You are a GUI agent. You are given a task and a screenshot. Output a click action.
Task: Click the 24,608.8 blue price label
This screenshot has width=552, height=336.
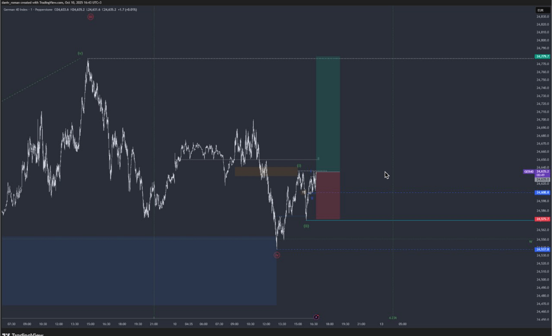(542, 192)
